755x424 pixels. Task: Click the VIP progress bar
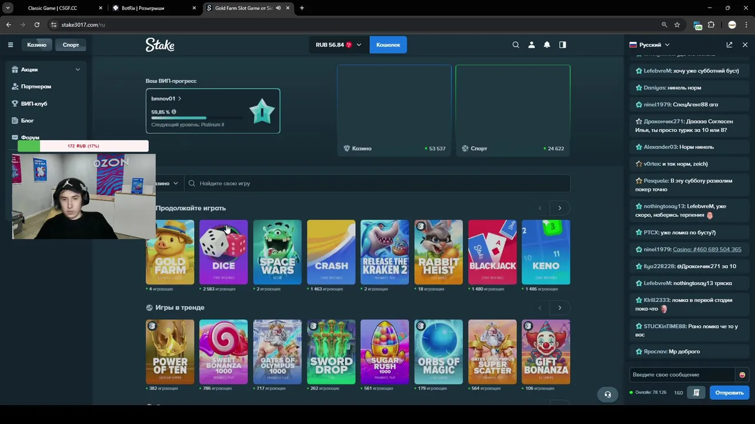coord(196,118)
